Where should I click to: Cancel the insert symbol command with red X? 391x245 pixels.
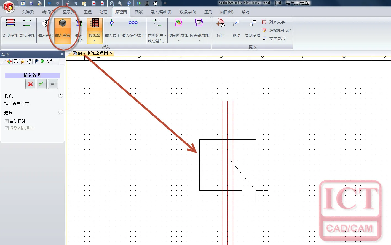tap(30, 84)
